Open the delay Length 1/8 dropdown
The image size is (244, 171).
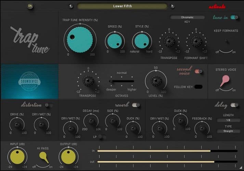(x=228, y=120)
